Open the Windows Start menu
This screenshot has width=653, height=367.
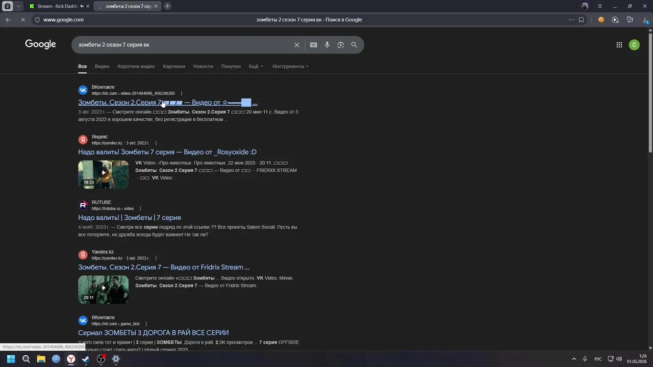click(11, 359)
